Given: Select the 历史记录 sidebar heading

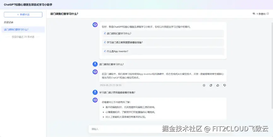Looking at the screenshot, I should tap(9, 22).
